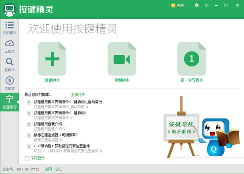Open settings gear in title bar

[x=197, y=5]
